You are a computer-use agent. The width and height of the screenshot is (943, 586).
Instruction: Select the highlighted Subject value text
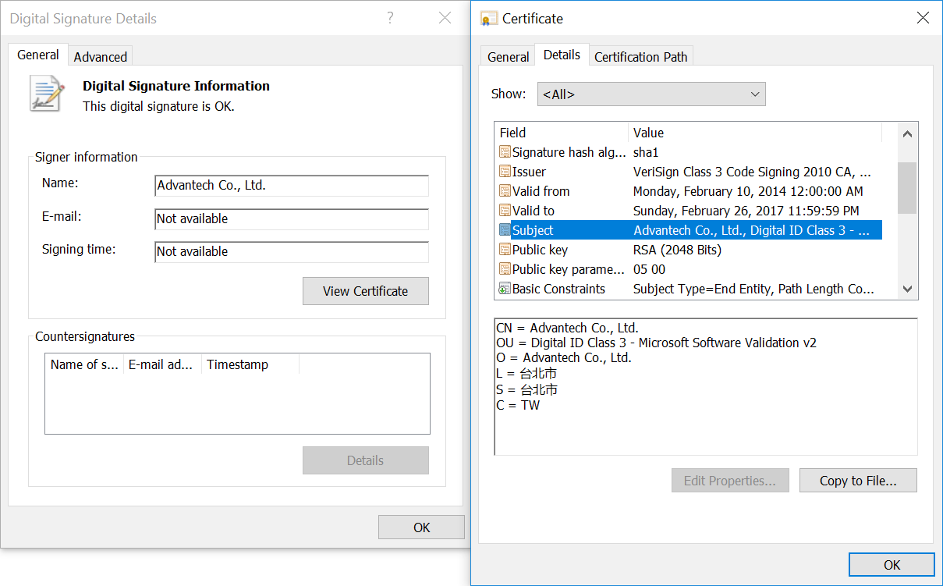[x=752, y=230]
